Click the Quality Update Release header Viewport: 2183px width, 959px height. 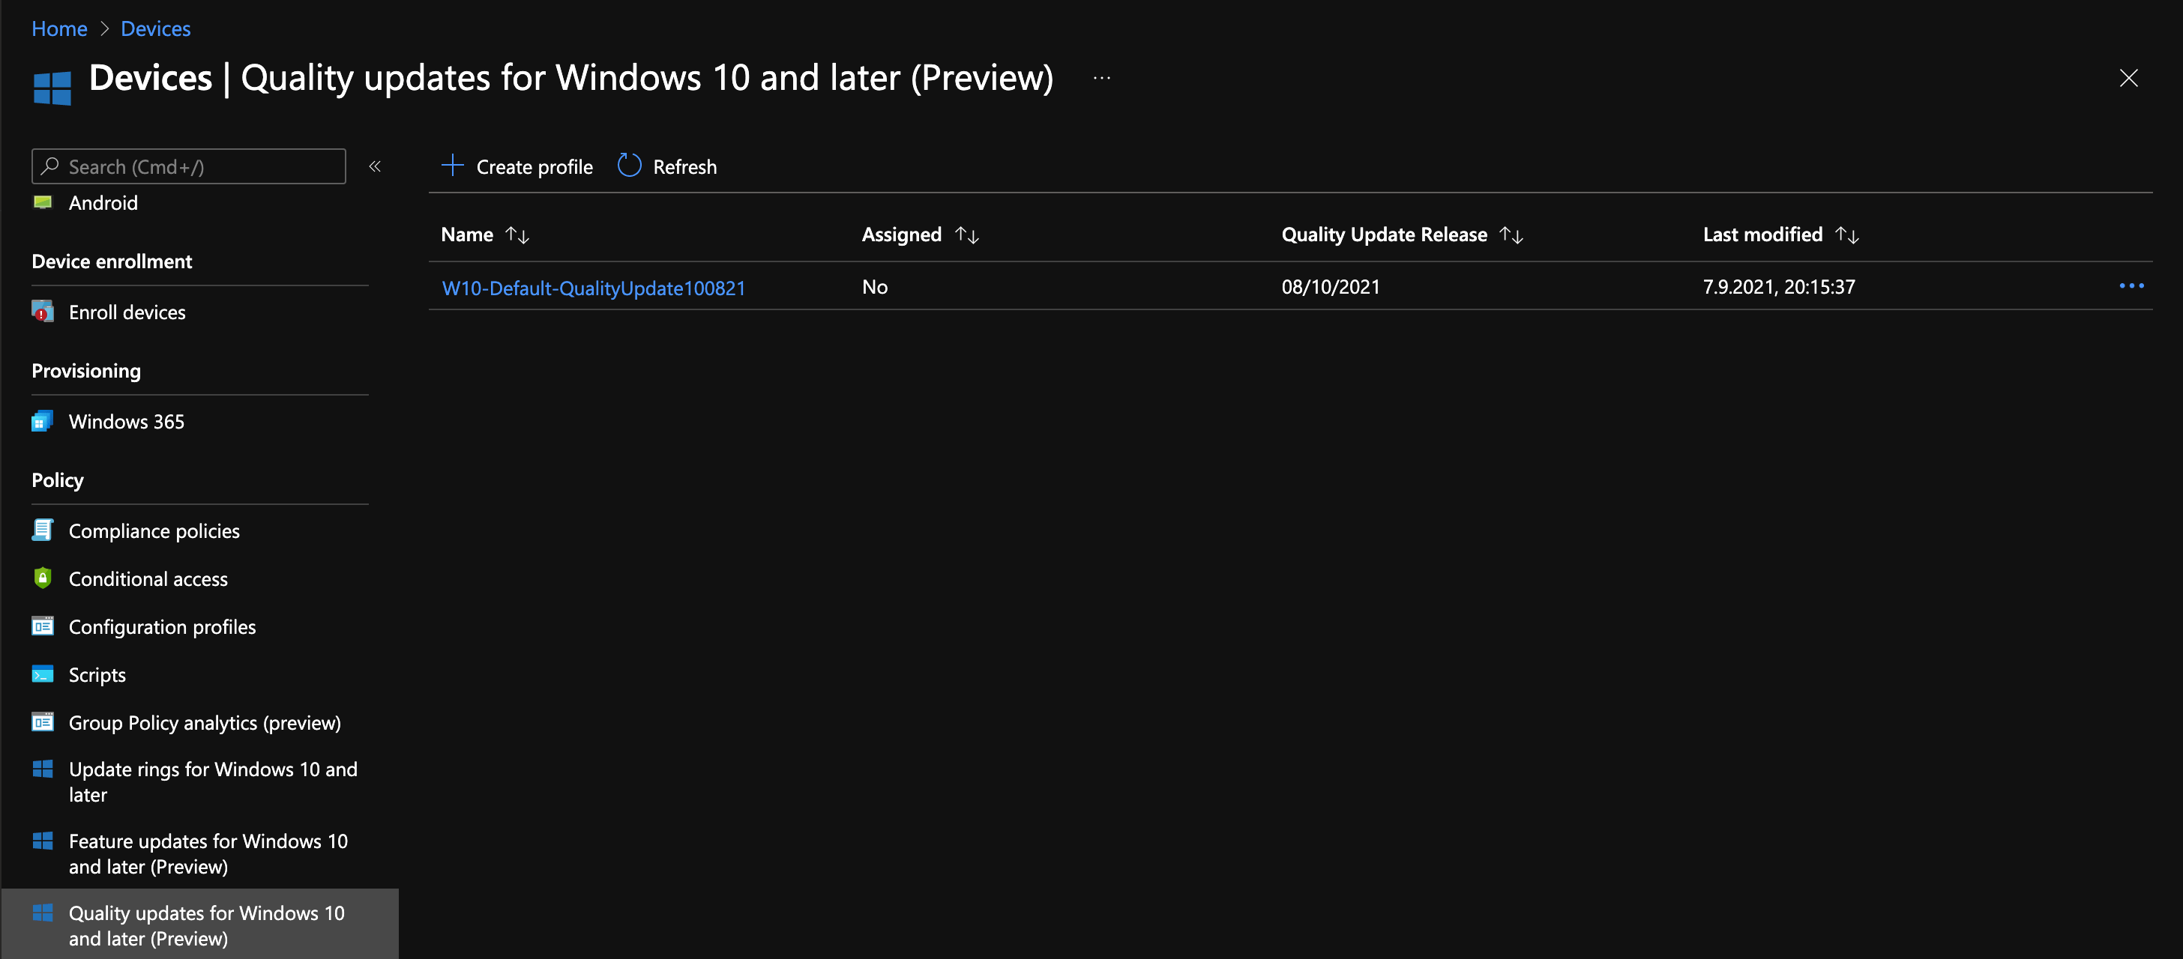tap(1384, 235)
